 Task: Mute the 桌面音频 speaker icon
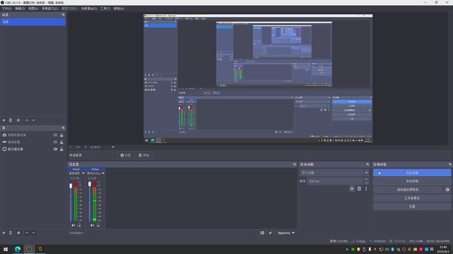pos(73,225)
